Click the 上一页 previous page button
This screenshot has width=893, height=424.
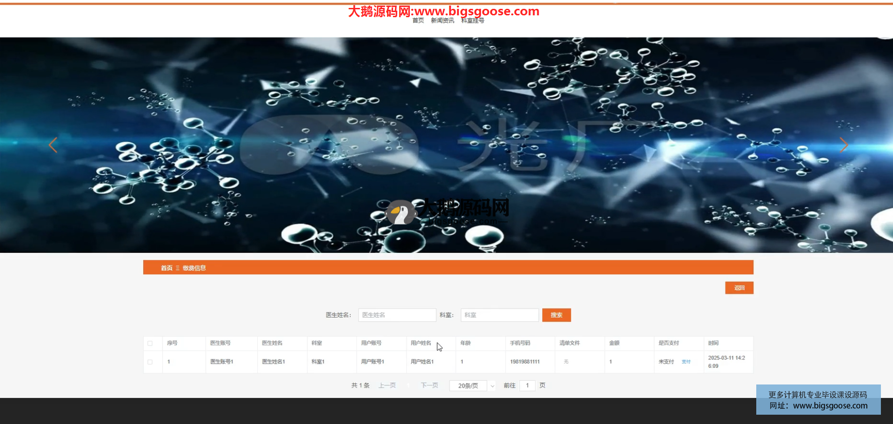pyautogui.click(x=387, y=385)
